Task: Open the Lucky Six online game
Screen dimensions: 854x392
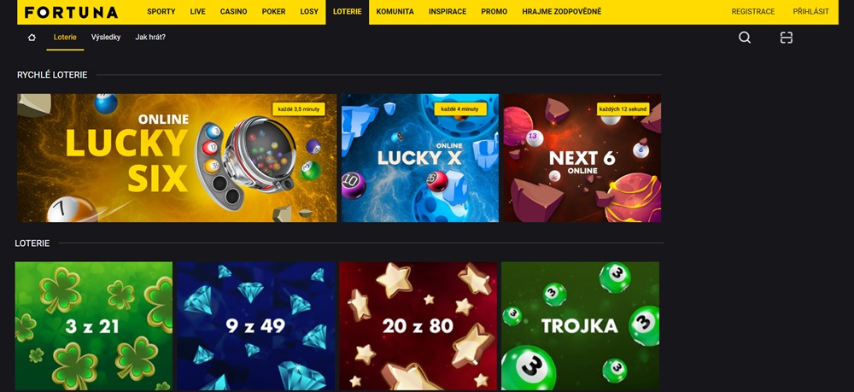Action: pos(177,158)
